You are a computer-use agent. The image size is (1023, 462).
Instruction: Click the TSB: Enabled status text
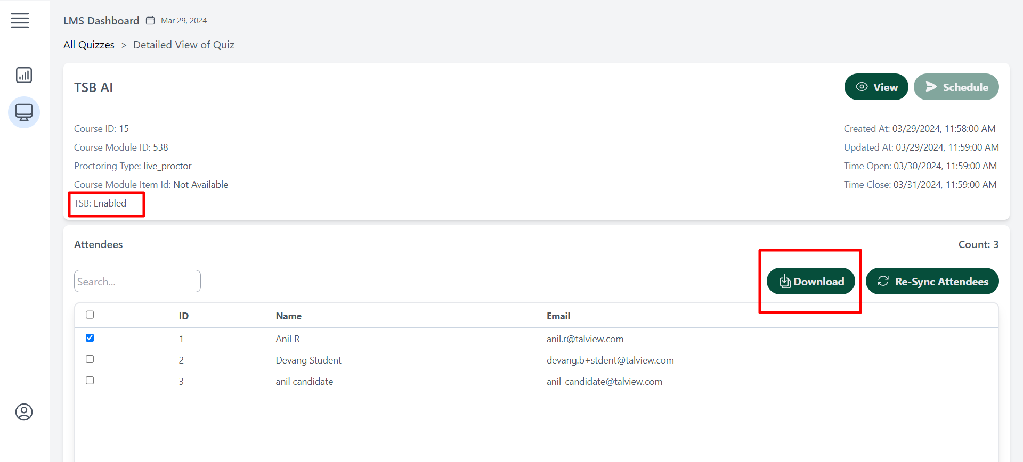click(x=100, y=203)
